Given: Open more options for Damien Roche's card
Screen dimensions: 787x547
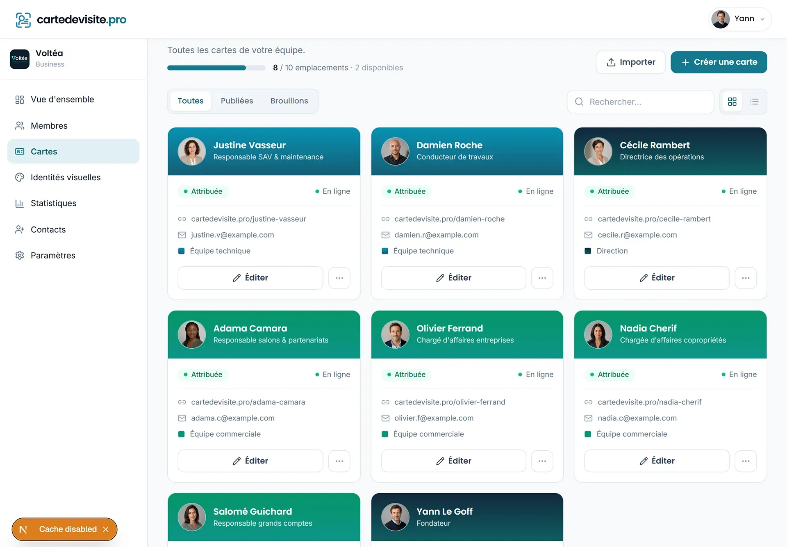Looking at the screenshot, I should (542, 278).
